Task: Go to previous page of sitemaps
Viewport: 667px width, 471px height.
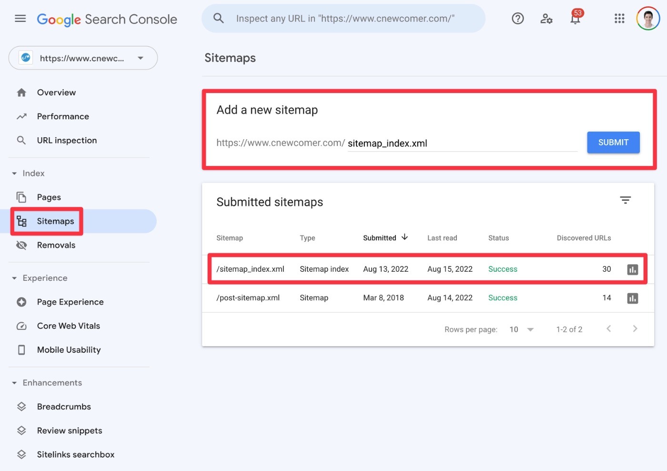Action: point(608,328)
